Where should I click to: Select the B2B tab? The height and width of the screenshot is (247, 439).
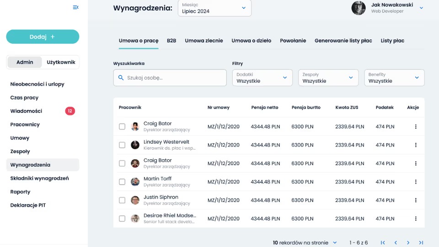tap(171, 41)
